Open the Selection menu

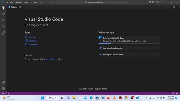(19, 3)
